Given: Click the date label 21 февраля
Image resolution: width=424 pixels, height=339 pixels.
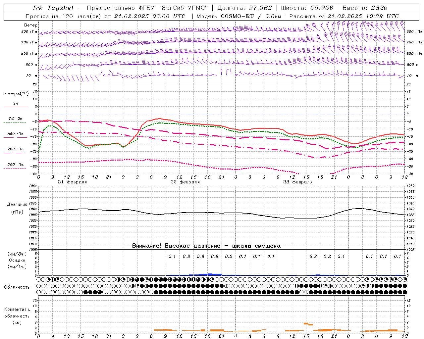Looking at the screenshot, I should click(x=72, y=182).
